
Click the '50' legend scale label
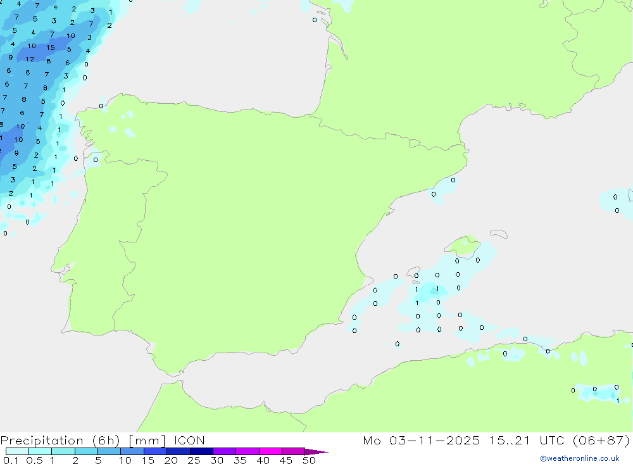coord(309,460)
